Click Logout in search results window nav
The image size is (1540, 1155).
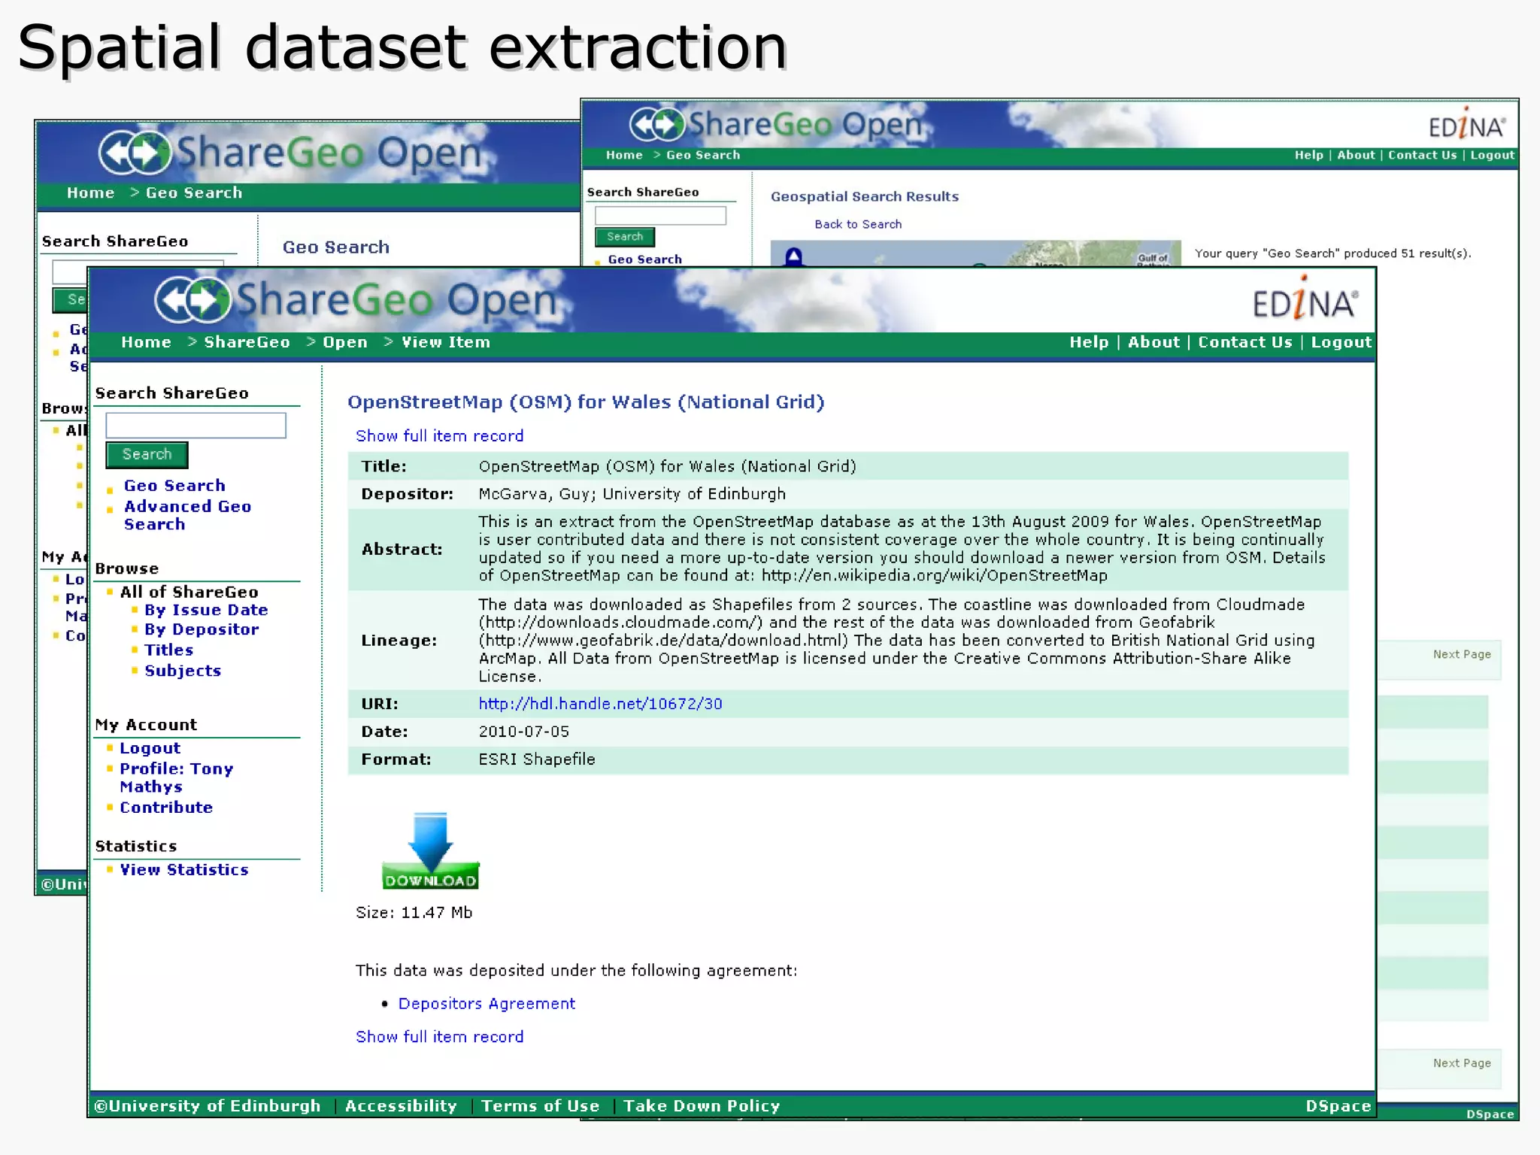click(1492, 155)
